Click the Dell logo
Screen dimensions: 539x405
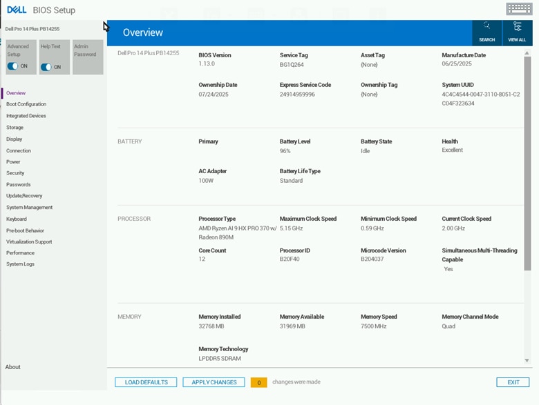pyautogui.click(x=17, y=10)
